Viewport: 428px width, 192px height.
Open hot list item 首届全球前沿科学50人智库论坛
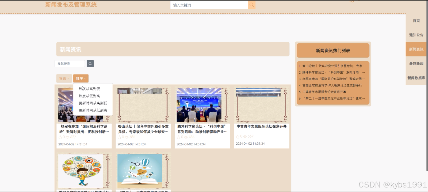[331, 85]
